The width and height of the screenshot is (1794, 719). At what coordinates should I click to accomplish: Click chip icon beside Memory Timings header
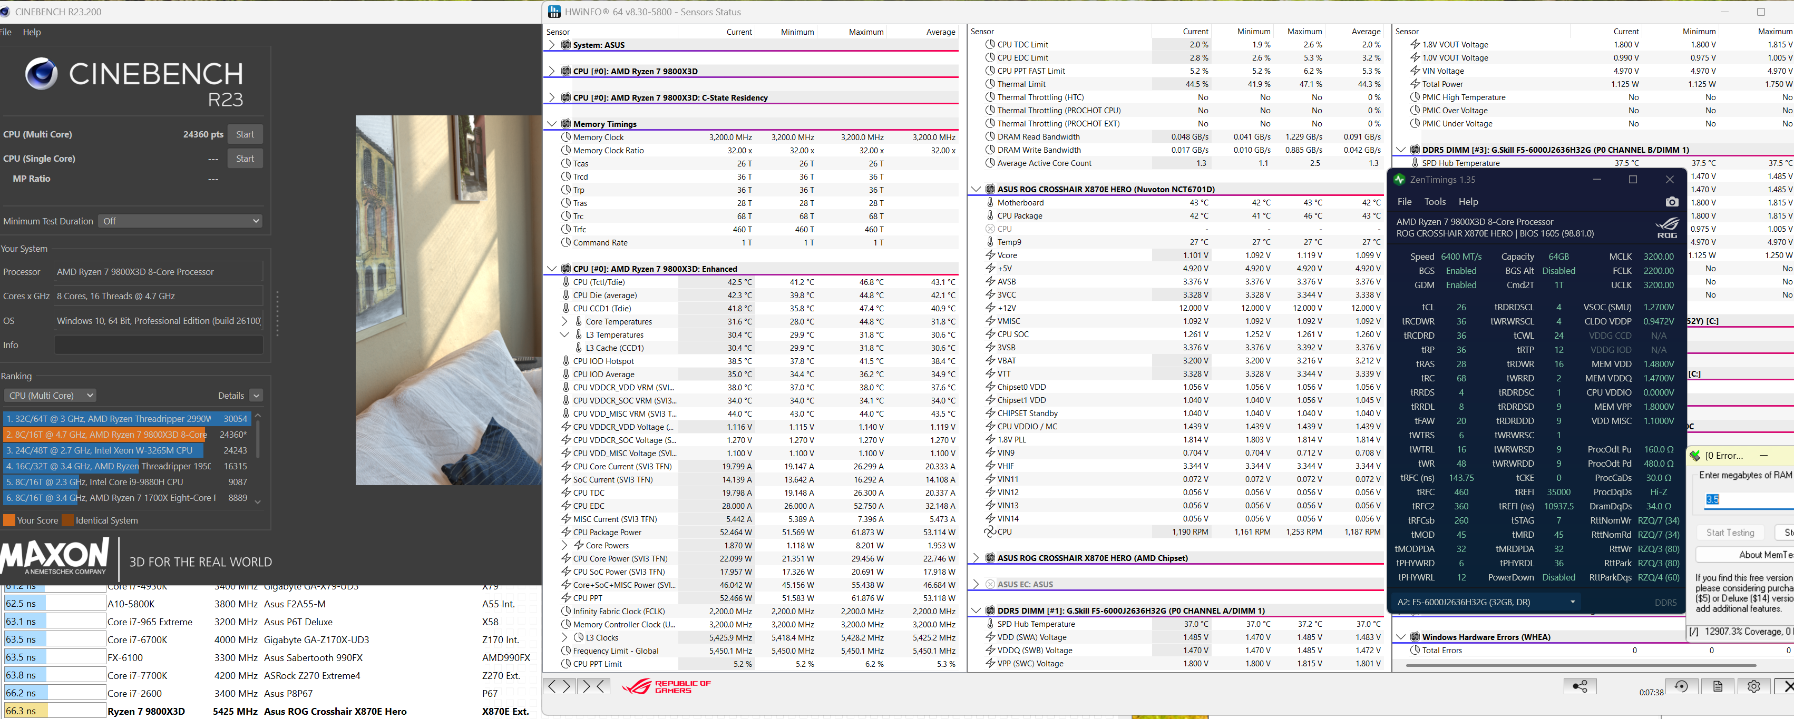566,124
